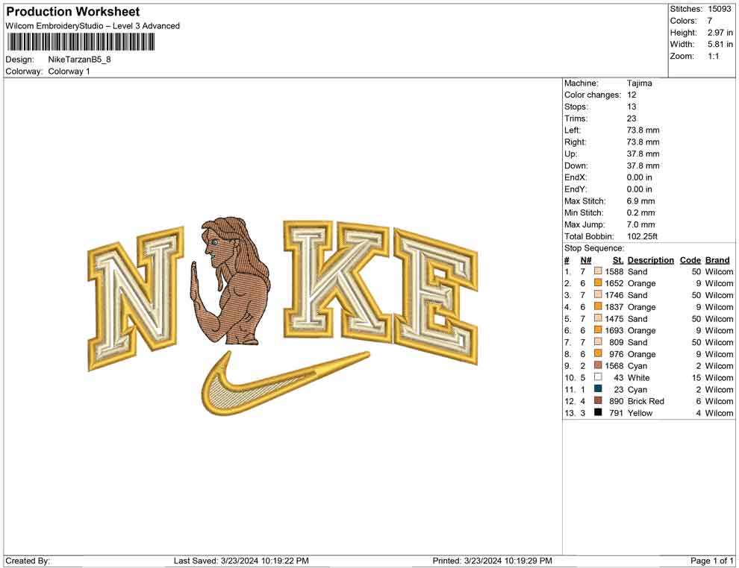The image size is (739, 568).
Task: Click the Stops value '13'
Action: coord(632,107)
